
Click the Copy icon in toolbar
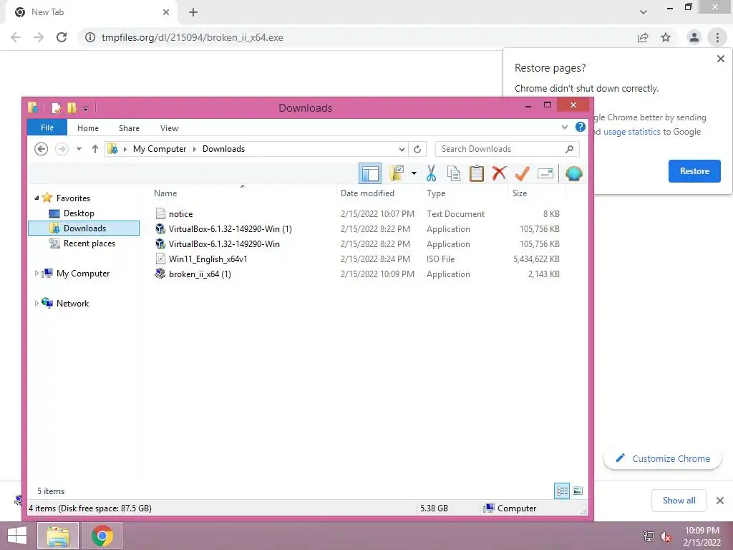453,173
